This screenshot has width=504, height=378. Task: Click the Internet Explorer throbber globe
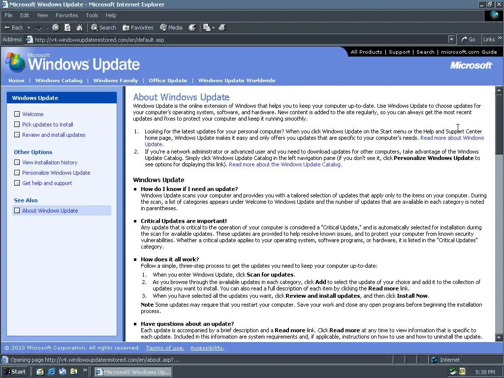[494, 15]
